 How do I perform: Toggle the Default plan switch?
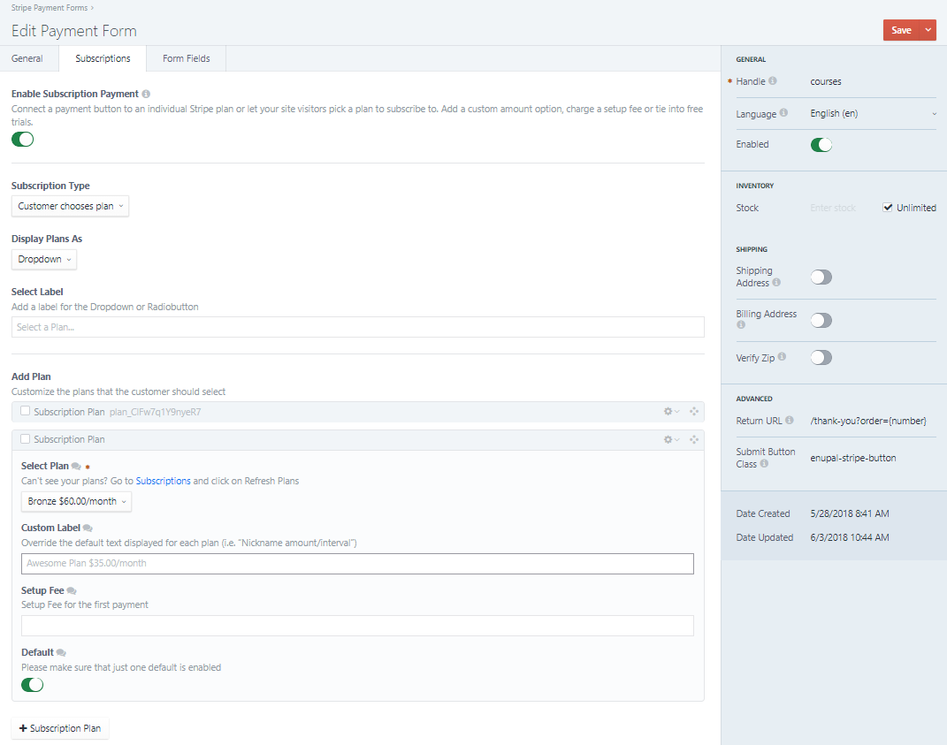pyautogui.click(x=32, y=685)
